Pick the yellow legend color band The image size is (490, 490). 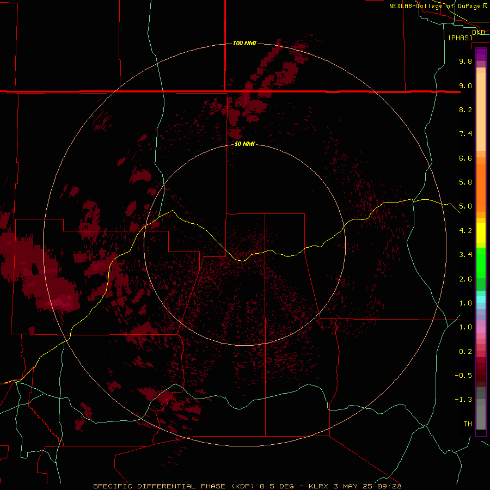(x=481, y=233)
